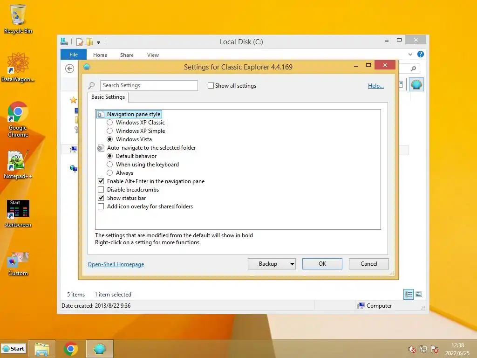Screen dimensions: 477x358
Task: Open Chrome from the taskbar
Action: click(x=71, y=349)
